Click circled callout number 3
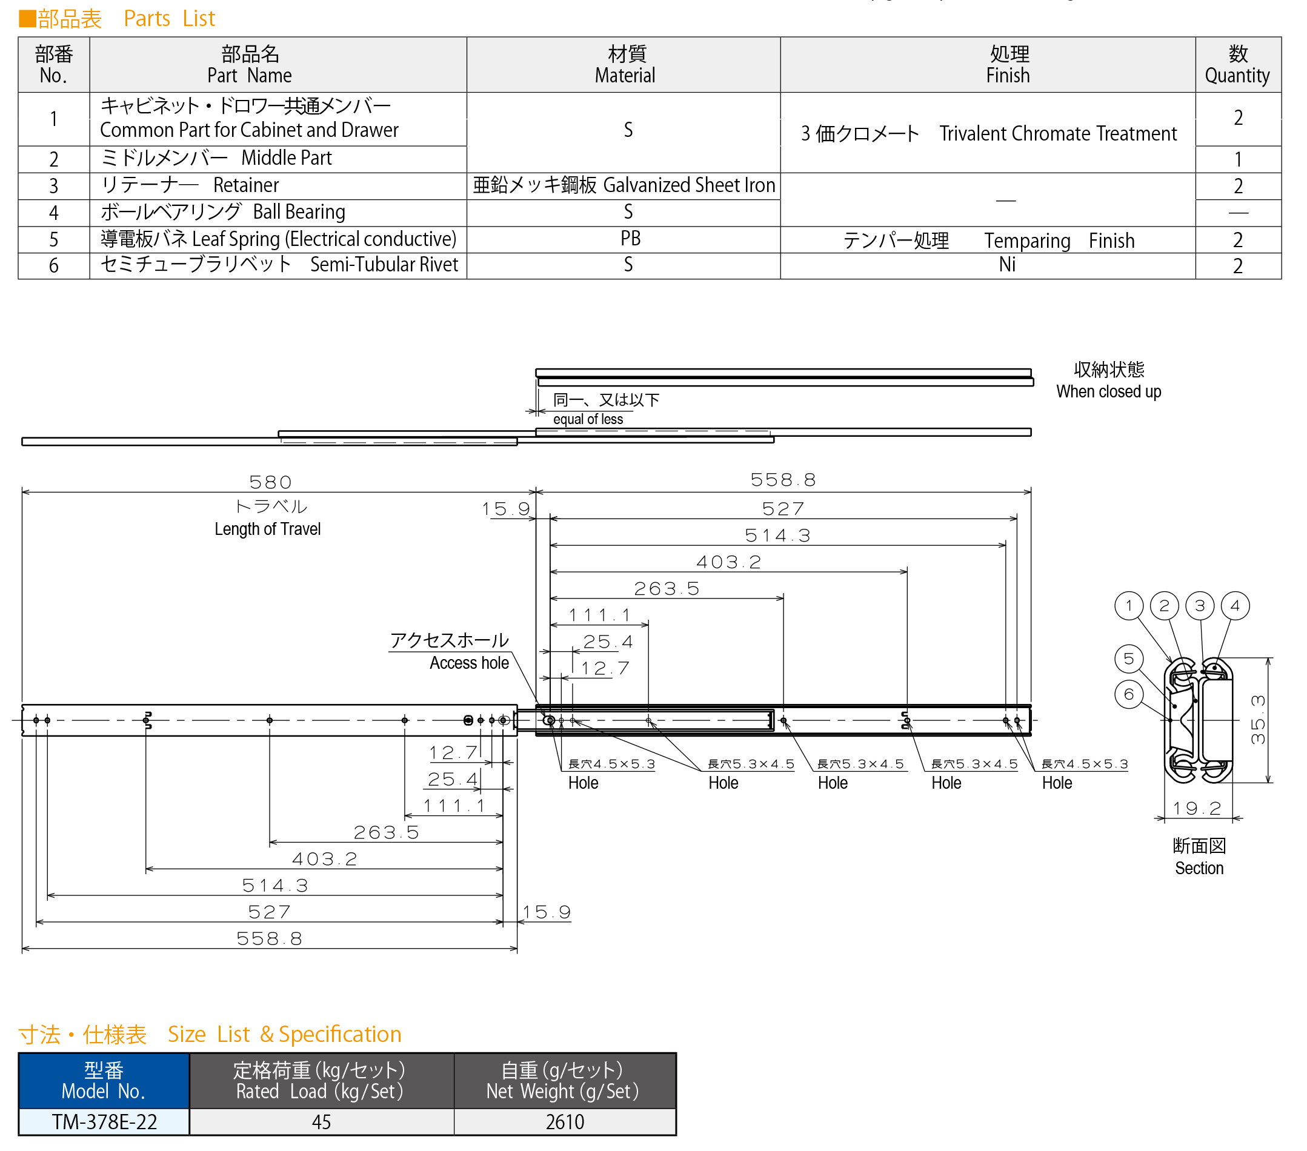Viewport: 1307px width, 1151px height. pos(1200,606)
